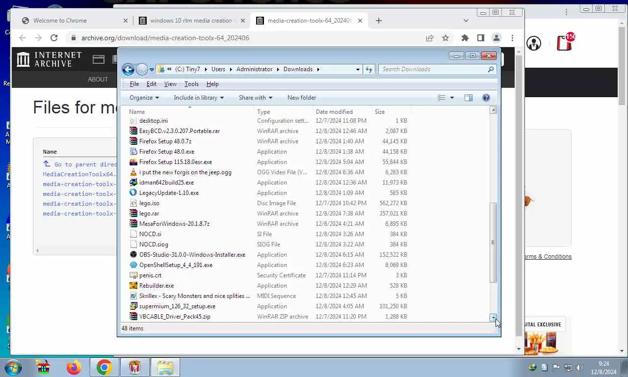The width and height of the screenshot is (628, 377).
Task: Select the Rebuilder.exe icon
Action: 133,286
